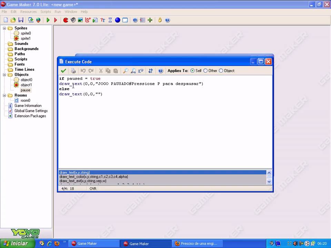The height and width of the screenshot is (248, 331).
Task: Click the main toolbar help question mark
Action: [168, 20]
